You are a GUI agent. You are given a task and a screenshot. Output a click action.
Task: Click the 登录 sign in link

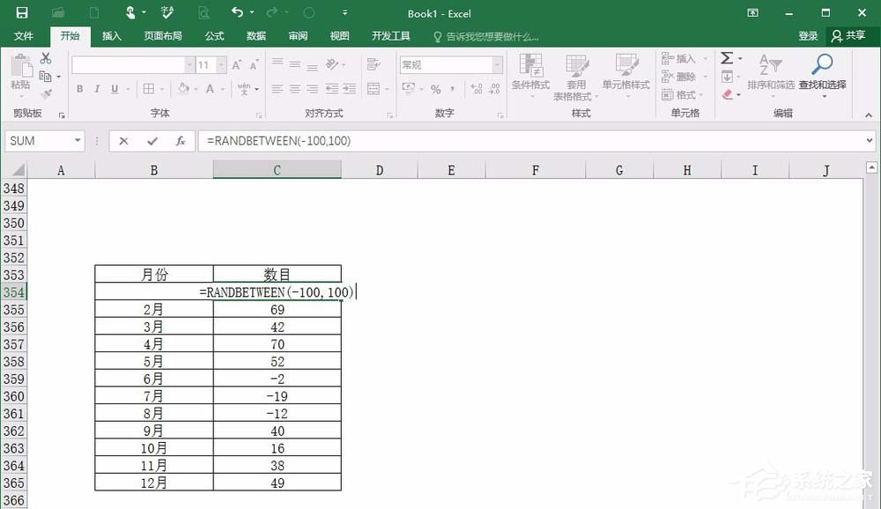tap(808, 35)
